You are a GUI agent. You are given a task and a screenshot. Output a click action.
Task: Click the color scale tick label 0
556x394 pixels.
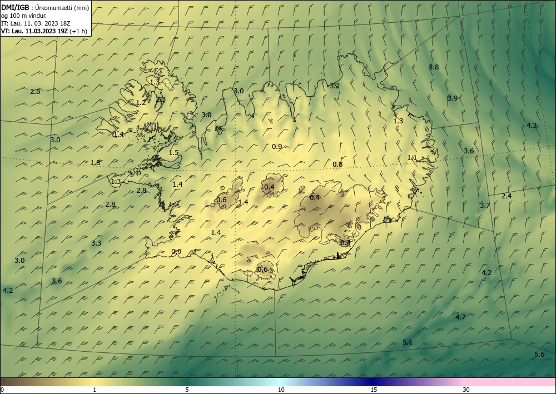[x=2, y=390]
